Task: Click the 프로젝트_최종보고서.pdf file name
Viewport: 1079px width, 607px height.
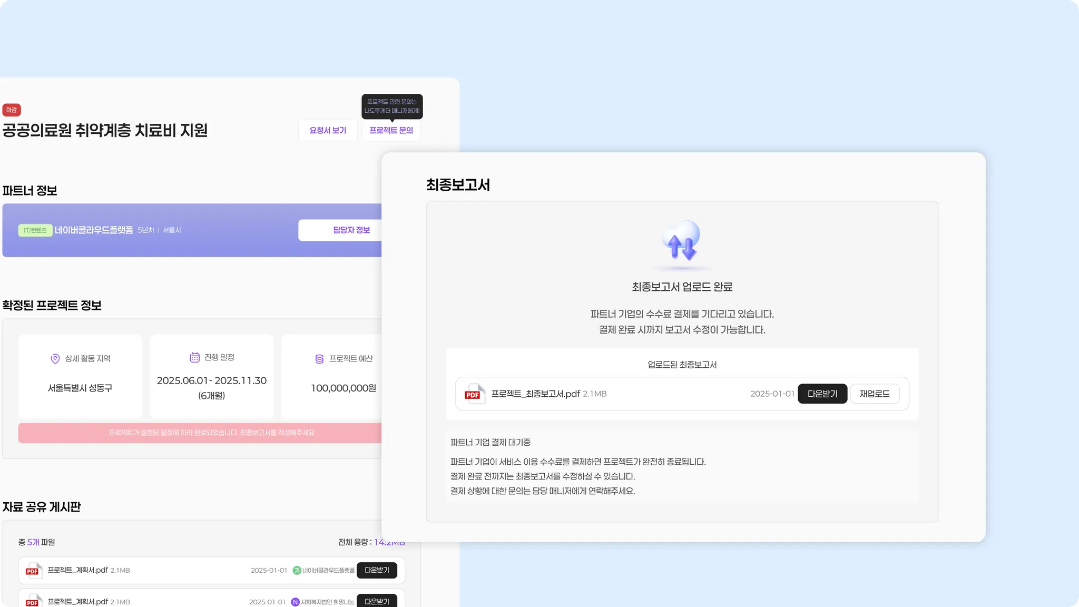Action: pos(535,394)
